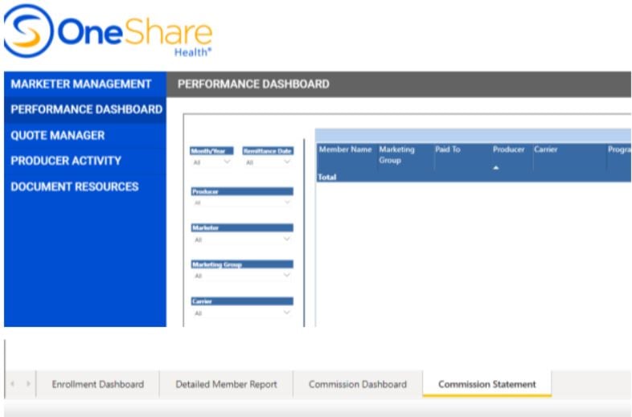Switch to the Detailed Member Report tab

point(226,384)
